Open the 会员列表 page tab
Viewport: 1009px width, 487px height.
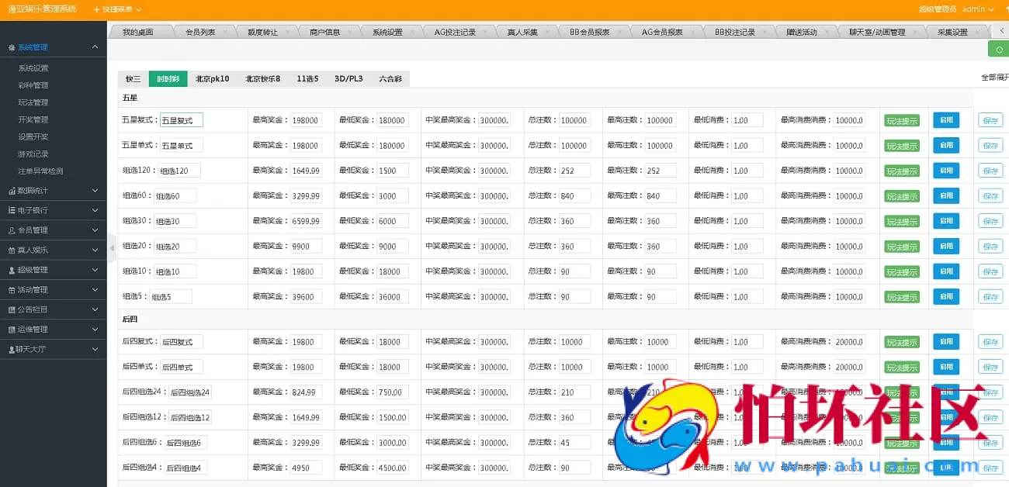pyautogui.click(x=200, y=32)
